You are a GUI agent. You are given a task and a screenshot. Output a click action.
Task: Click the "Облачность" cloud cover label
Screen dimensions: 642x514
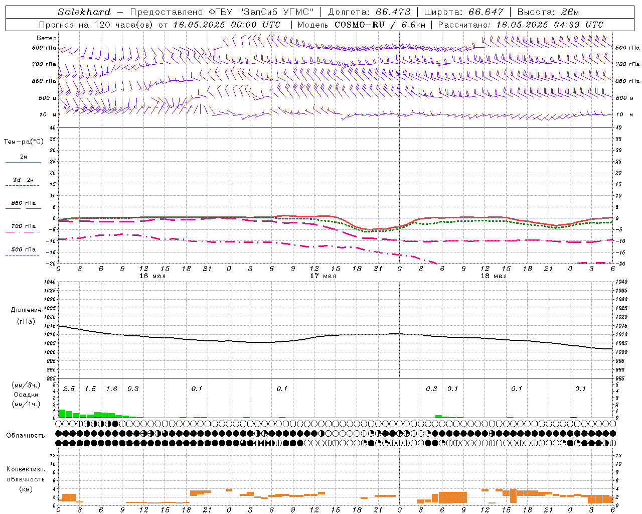(26, 436)
